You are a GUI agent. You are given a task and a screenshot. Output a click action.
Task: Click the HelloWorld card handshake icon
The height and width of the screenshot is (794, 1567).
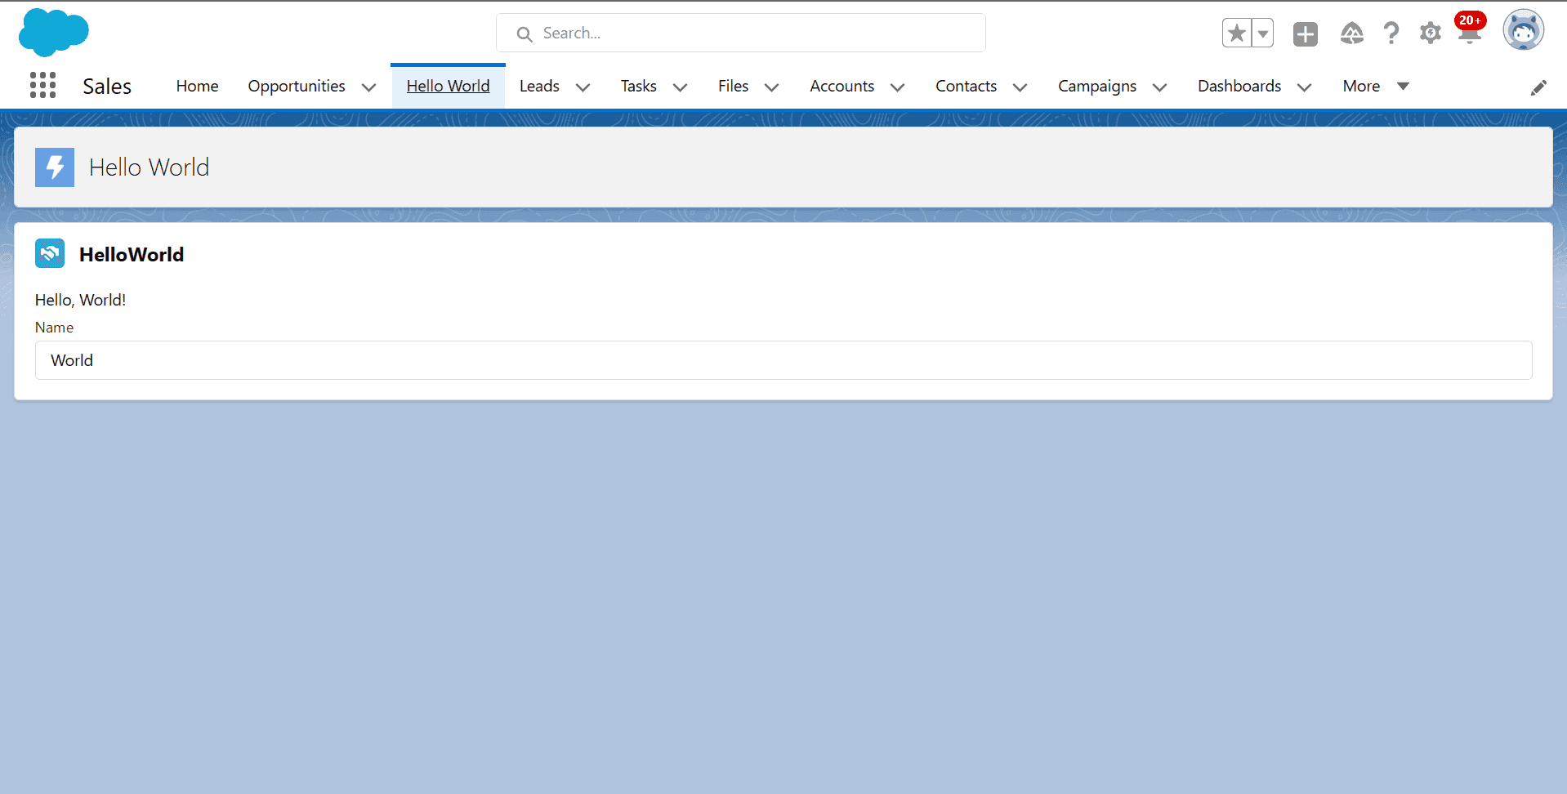(x=50, y=254)
